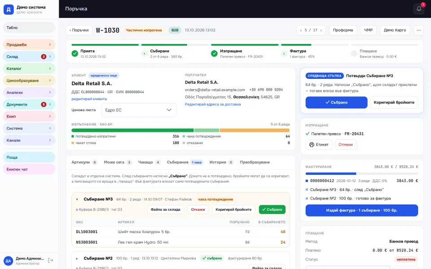Open the notifications bell

tap(418, 9)
